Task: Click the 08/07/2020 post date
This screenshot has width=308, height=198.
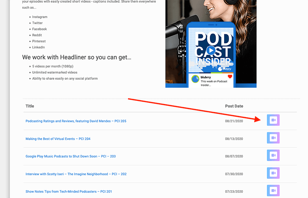Action: 234,156
